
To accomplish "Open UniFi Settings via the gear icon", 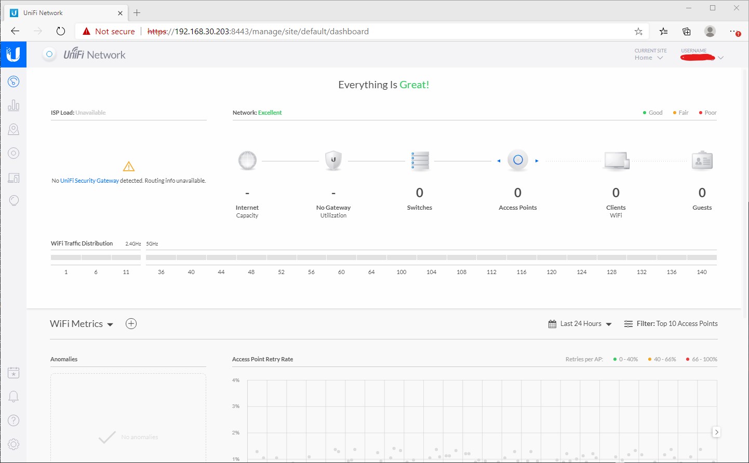I will tap(14, 444).
